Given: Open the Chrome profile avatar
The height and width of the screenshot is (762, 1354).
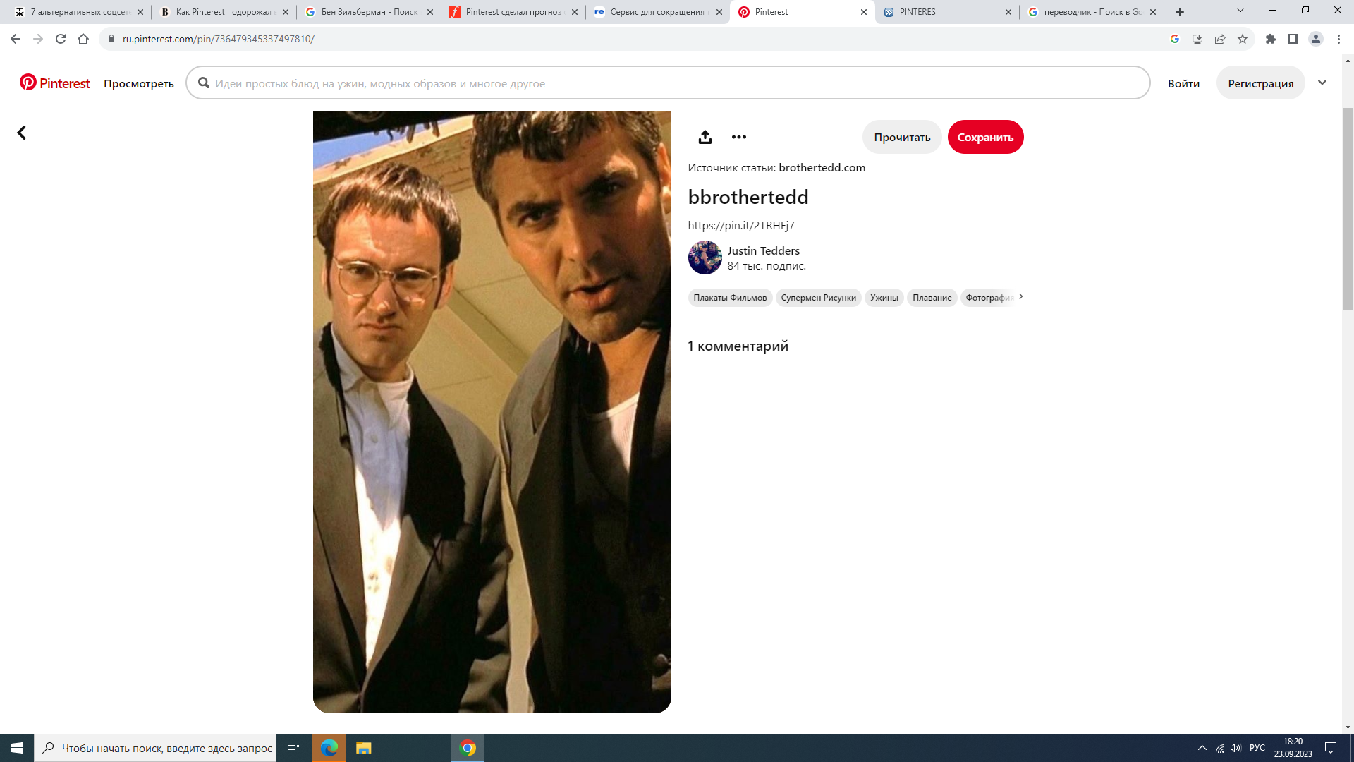Looking at the screenshot, I should pyautogui.click(x=1316, y=39).
